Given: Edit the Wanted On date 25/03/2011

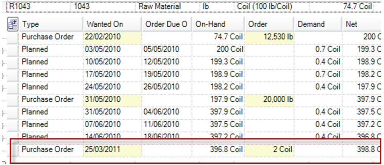Looking at the screenshot, I should pyautogui.click(x=112, y=149).
